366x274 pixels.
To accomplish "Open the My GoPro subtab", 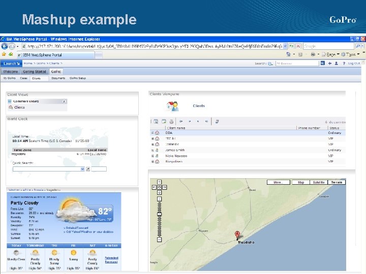I will [9, 78].
